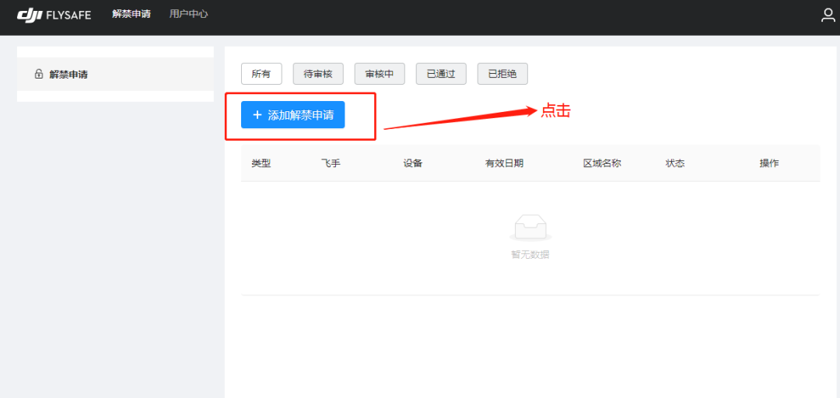Click the 区域名称 column header

(x=602, y=163)
